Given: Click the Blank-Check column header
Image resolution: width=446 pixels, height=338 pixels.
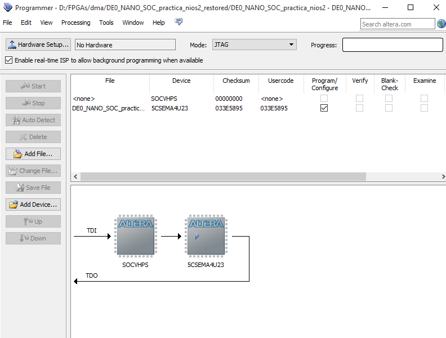Looking at the screenshot, I should [389, 84].
